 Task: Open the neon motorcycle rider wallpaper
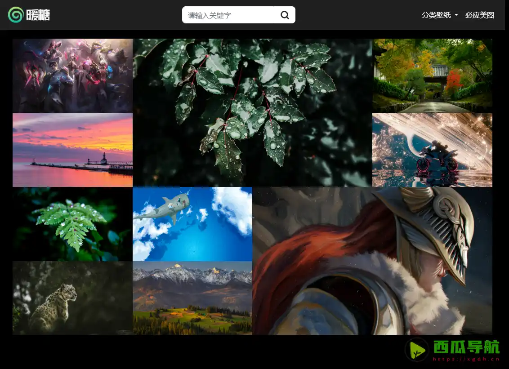click(432, 150)
